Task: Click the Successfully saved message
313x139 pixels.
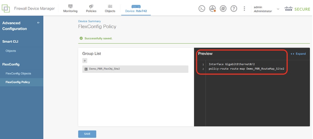Action: click(x=98, y=38)
